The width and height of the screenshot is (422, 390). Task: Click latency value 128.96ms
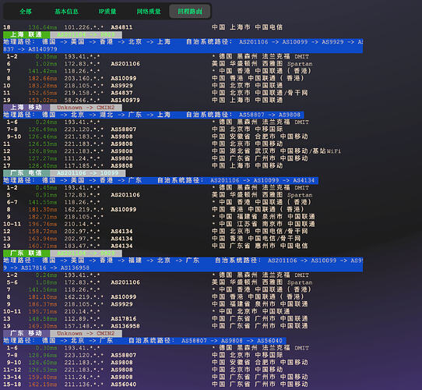coord(43,355)
